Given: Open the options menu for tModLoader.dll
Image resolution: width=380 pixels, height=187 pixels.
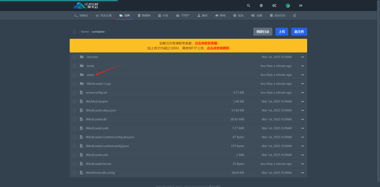Looking at the screenshot, I should [x=302, y=119].
